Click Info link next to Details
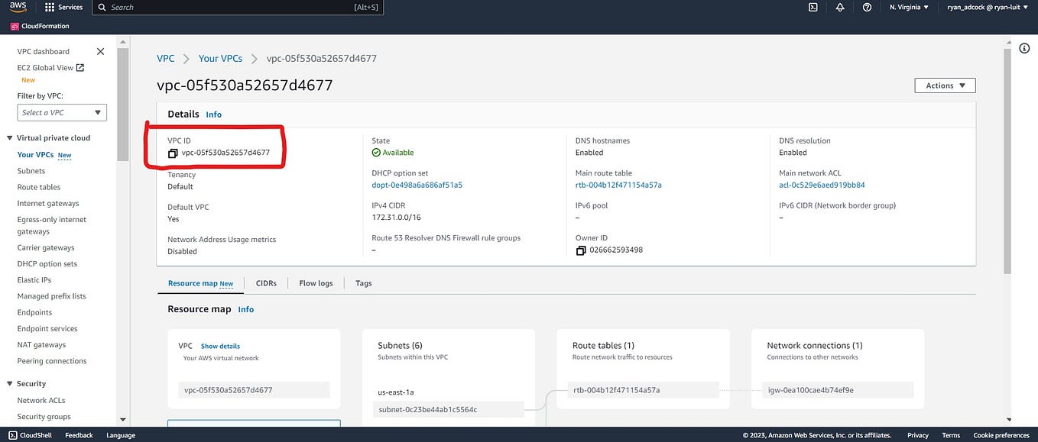Screen dimensions: 1038x442 coord(213,115)
